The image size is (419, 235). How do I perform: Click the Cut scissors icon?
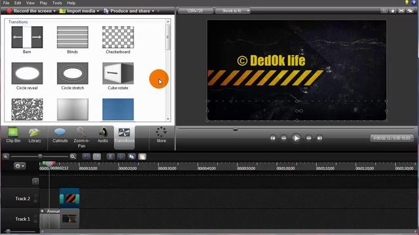pos(111,157)
